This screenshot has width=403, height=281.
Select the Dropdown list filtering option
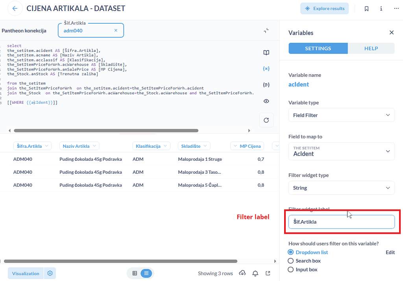(290, 252)
